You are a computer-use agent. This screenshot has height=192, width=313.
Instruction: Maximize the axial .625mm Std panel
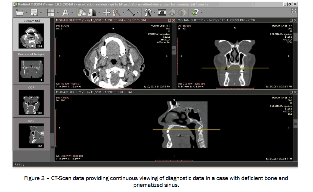(169, 20)
